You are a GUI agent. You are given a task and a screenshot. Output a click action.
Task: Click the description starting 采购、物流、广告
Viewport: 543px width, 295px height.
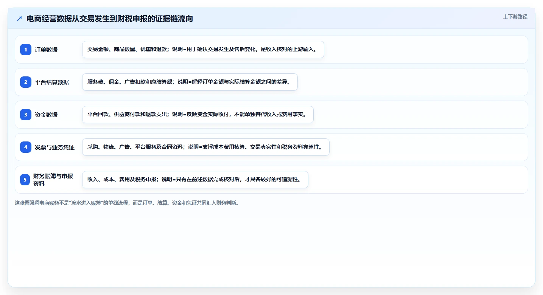click(206, 147)
